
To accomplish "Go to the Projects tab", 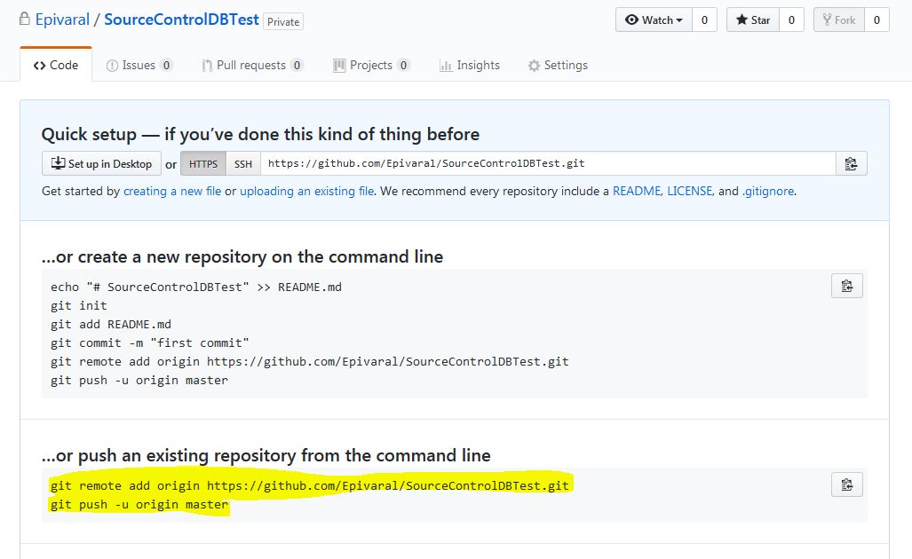I will 371,65.
